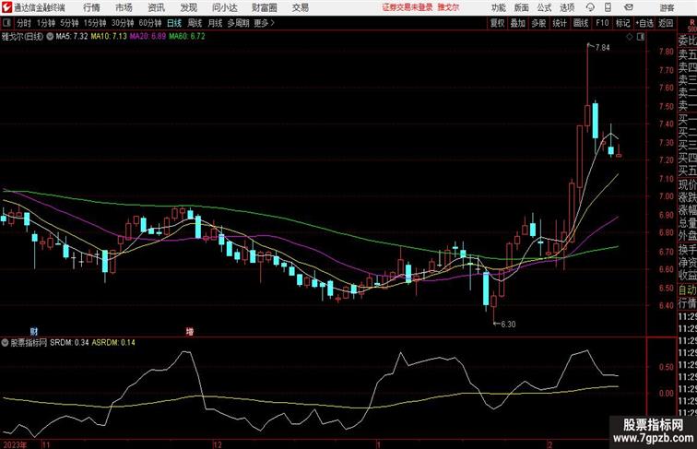
Task: Open the 资讯 menu
Action: (x=156, y=7)
